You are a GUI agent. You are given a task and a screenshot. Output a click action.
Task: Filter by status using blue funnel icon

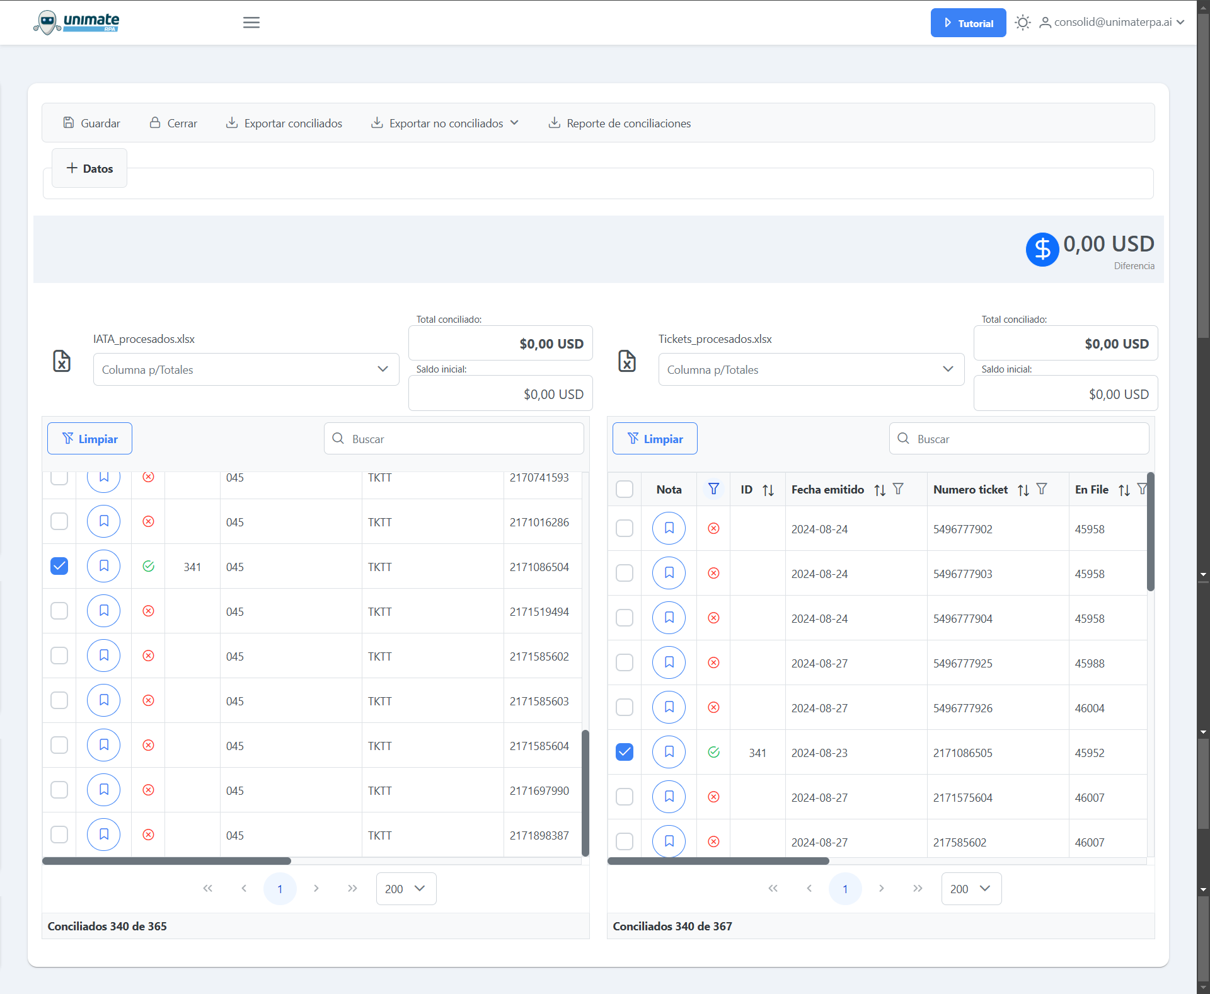714,489
